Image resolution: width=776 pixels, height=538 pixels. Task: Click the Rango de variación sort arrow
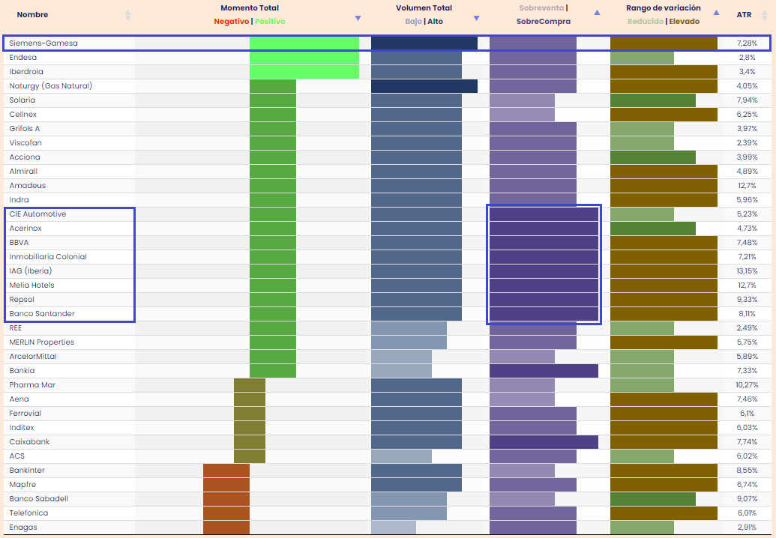716,12
